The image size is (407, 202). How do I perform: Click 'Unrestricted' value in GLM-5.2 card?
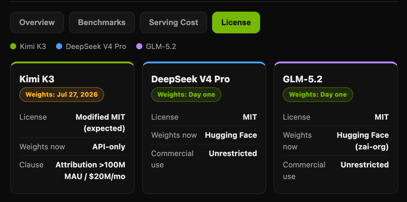tap(365, 165)
